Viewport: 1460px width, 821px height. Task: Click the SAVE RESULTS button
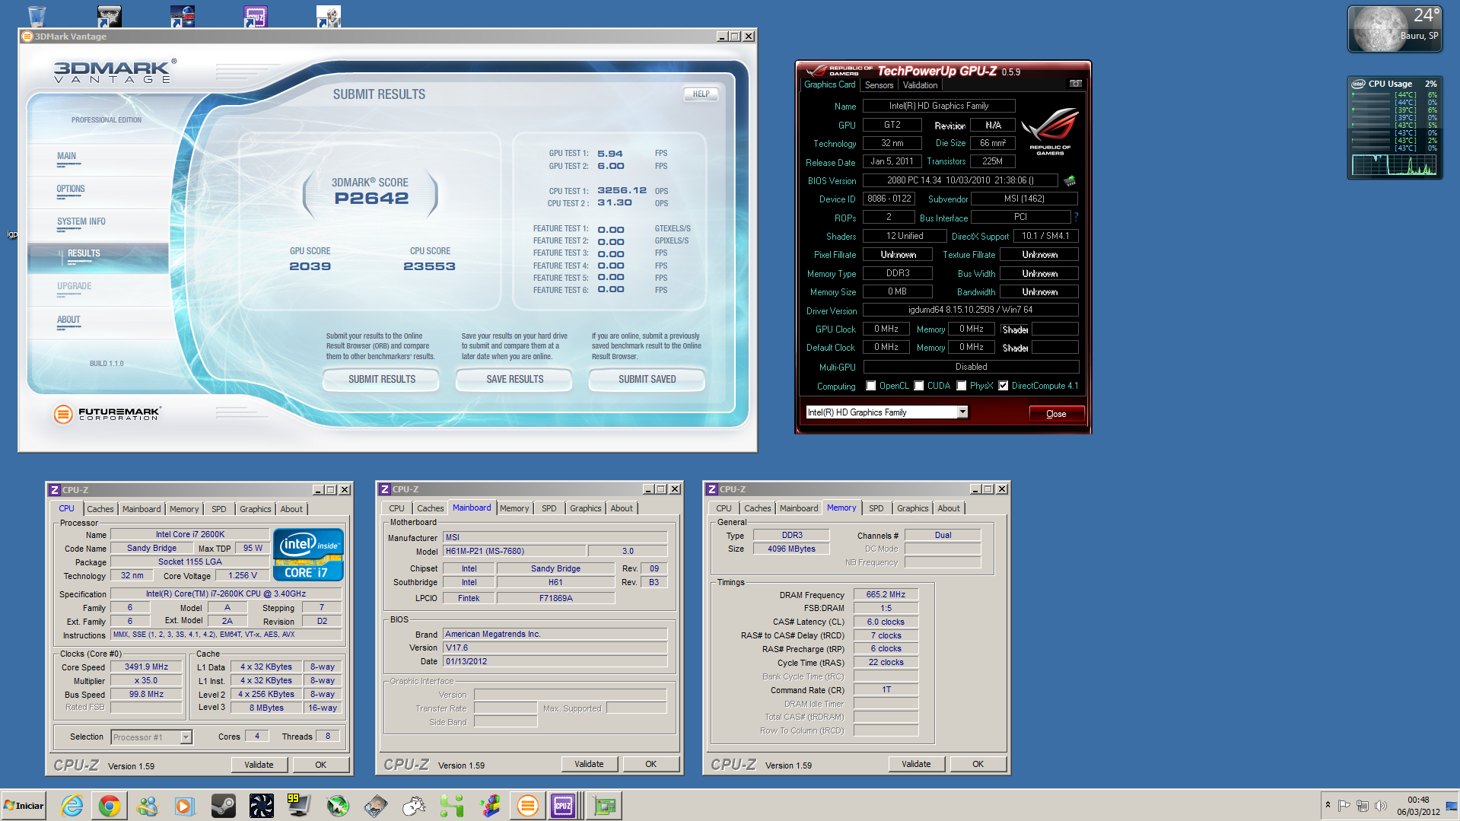pyautogui.click(x=514, y=379)
